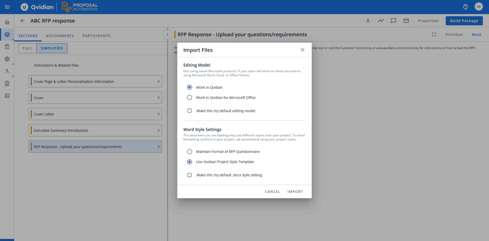The width and height of the screenshot is (489, 241).
Task: Click the hamburger menu icon at top left
Action: click(7, 7)
